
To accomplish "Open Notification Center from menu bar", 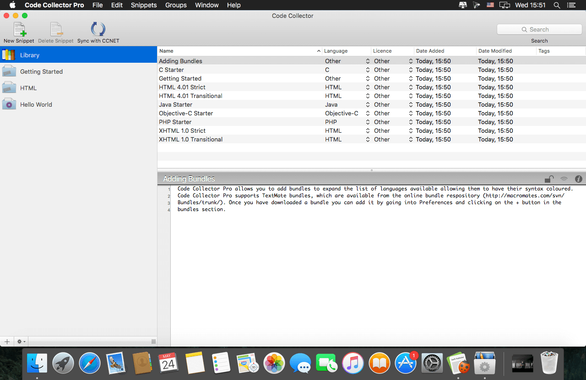I will (x=571, y=5).
